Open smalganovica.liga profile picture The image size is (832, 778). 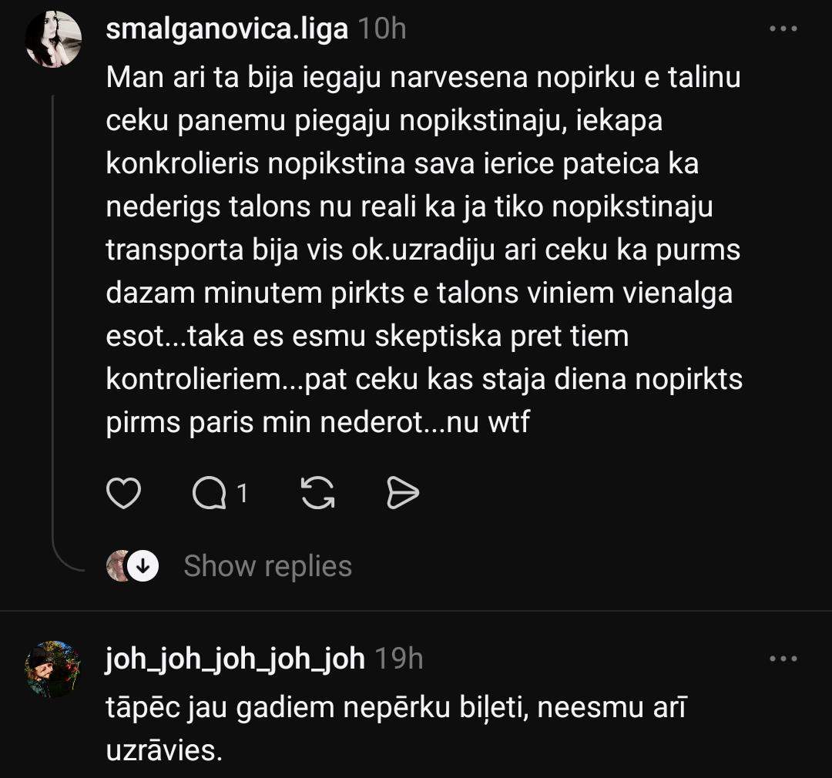(x=53, y=40)
